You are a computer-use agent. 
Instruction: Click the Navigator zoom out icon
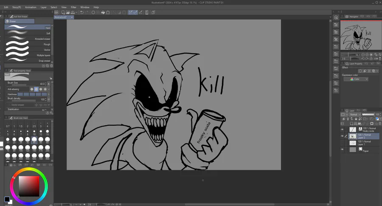click(x=363, y=55)
